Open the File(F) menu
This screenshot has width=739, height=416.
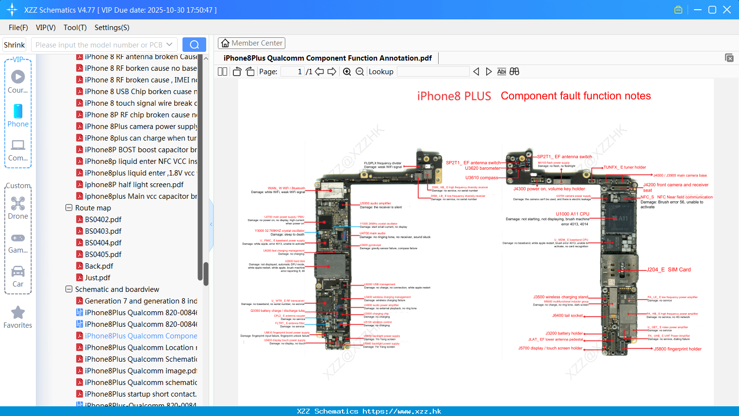point(18,28)
